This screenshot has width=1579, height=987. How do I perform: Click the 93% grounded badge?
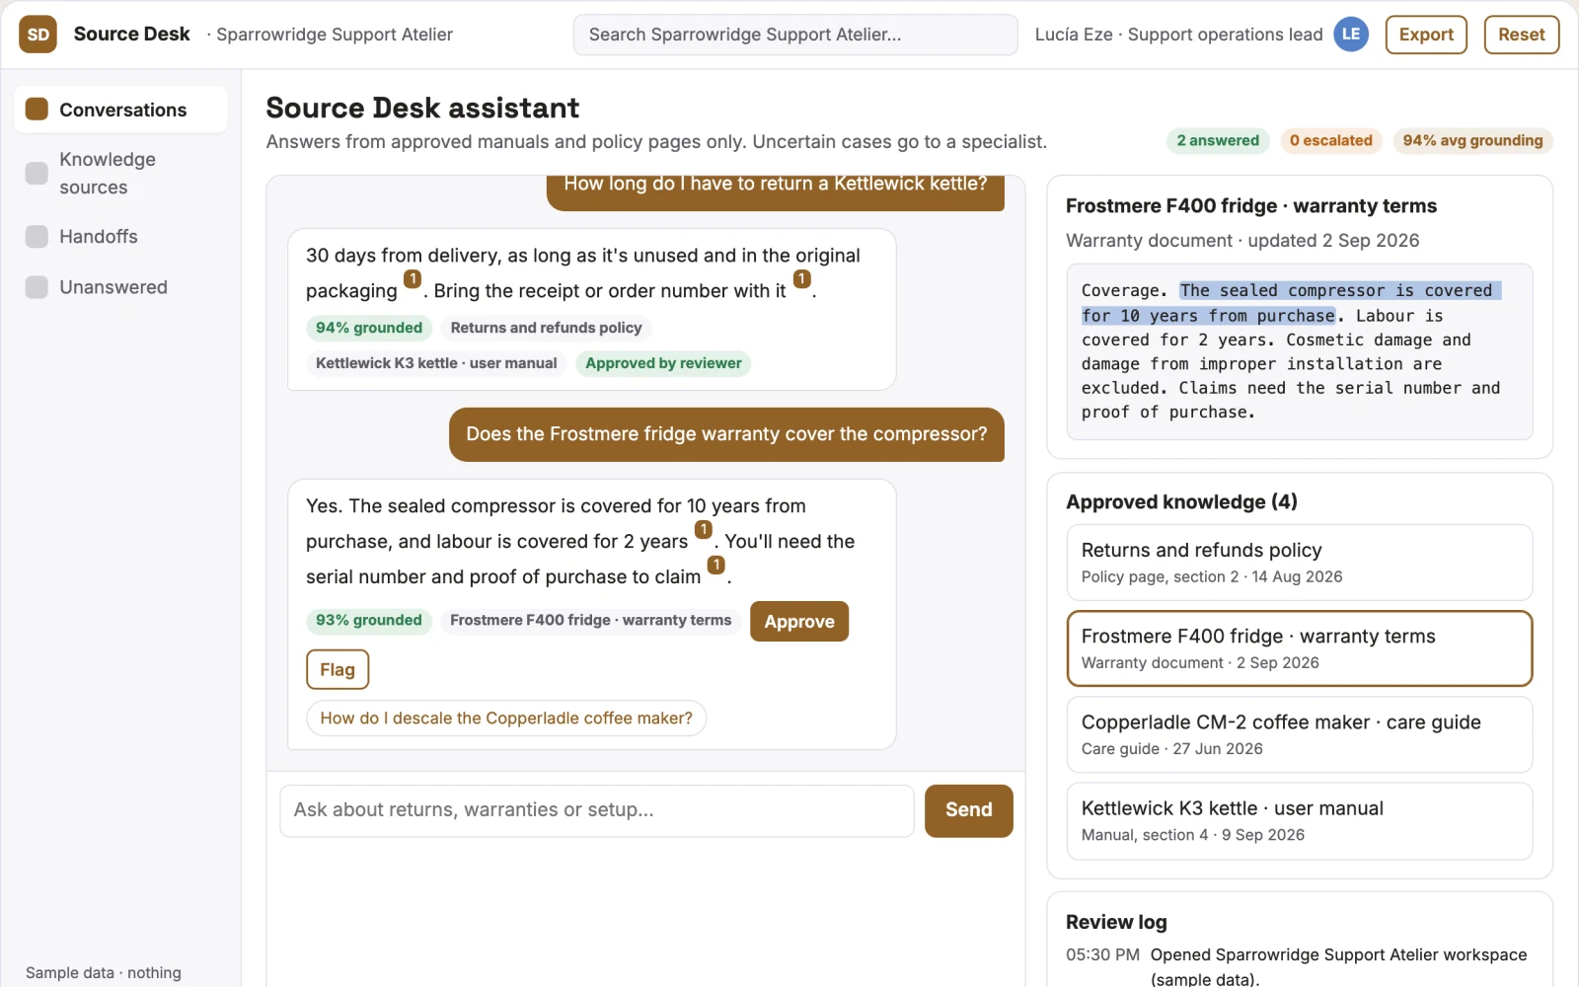pyautogui.click(x=369, y=620)
